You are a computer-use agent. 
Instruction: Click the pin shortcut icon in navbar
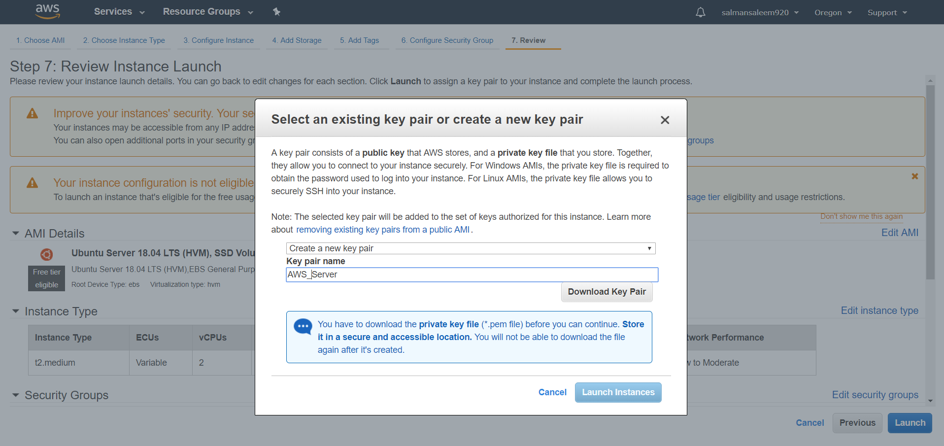(x=277, y=12)
